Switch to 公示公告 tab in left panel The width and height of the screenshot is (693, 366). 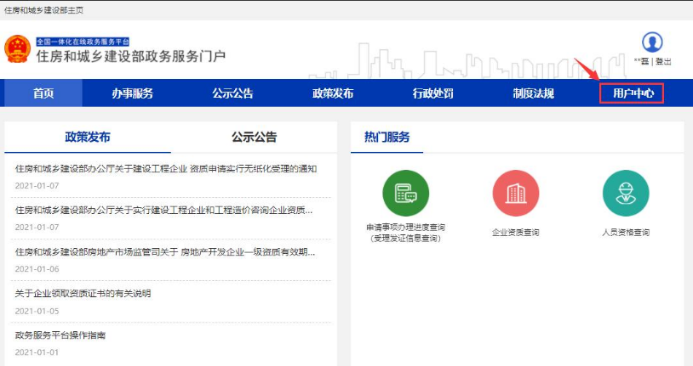(x=254, y=137)
